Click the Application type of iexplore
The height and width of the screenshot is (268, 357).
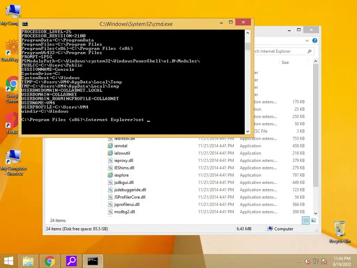click(x=250, y=175)
